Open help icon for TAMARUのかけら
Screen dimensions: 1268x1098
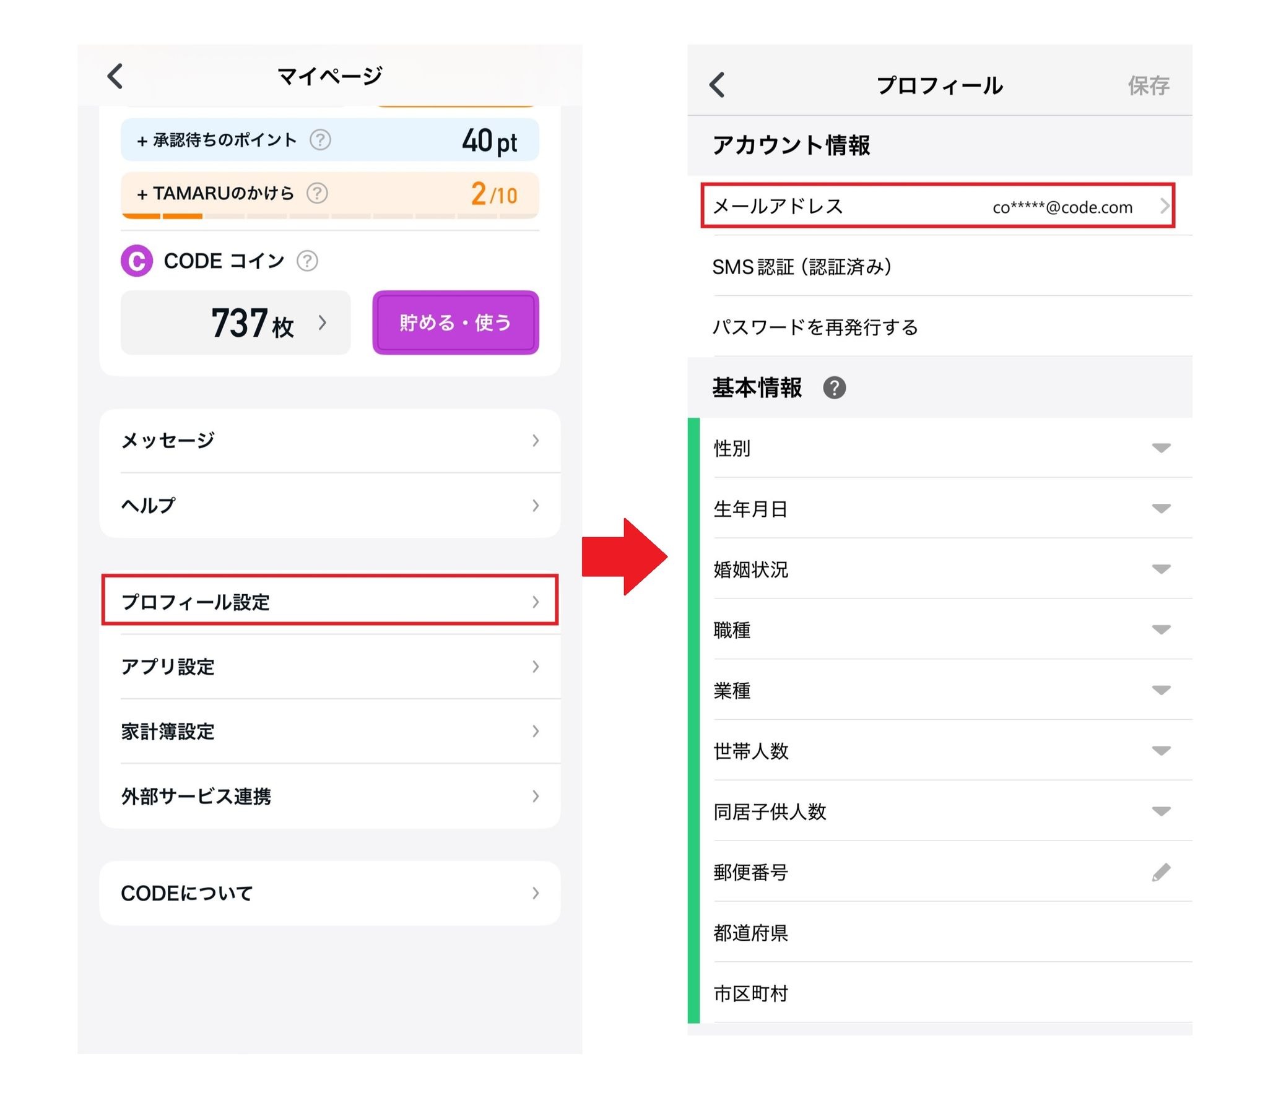[317, 194]
